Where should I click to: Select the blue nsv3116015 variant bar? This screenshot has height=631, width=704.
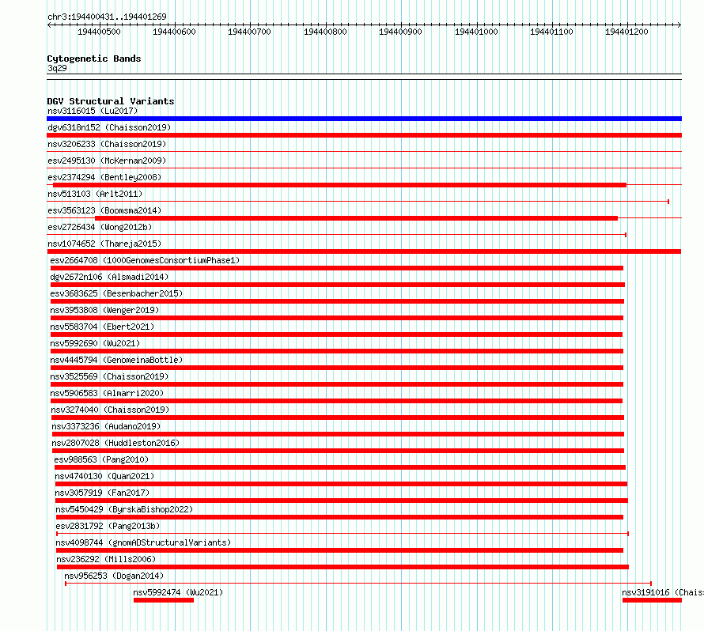click(x=364, y=119)
